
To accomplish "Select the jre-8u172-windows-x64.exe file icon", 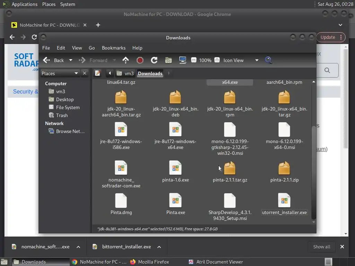I will [x=175, y=130].
